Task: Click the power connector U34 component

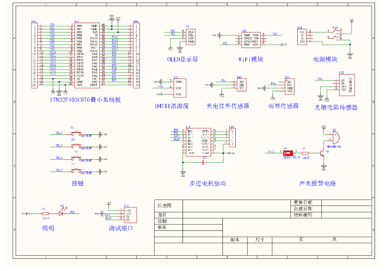Action: [x=302, y=37]
